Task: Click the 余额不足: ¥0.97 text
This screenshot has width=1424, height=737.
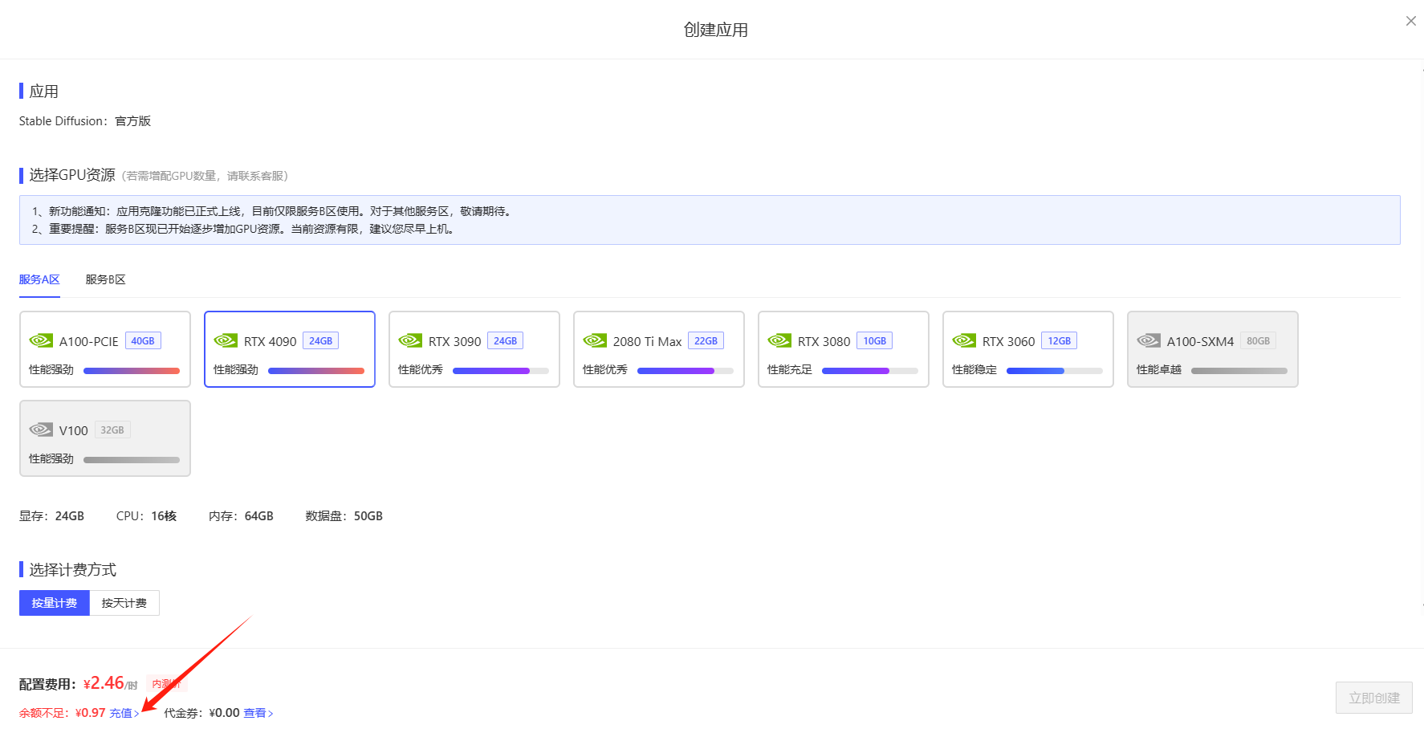Action: [63, 713]
